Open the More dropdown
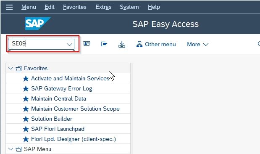Viewport: 260px width, 154px height. pyautogui.click(x=197, y=44)
